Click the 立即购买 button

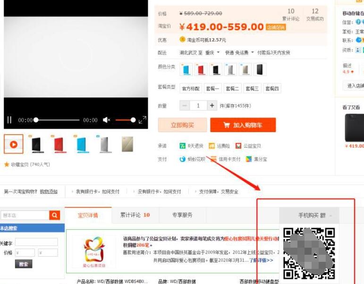point(182,125)
